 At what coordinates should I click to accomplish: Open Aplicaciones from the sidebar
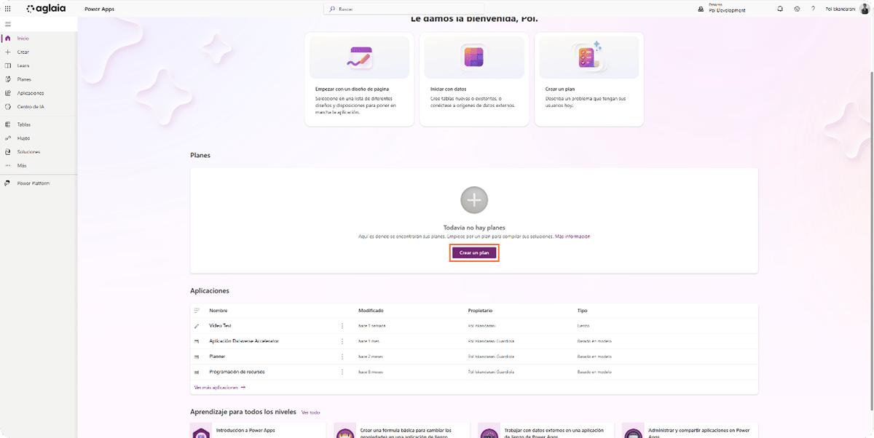(29, 92)
